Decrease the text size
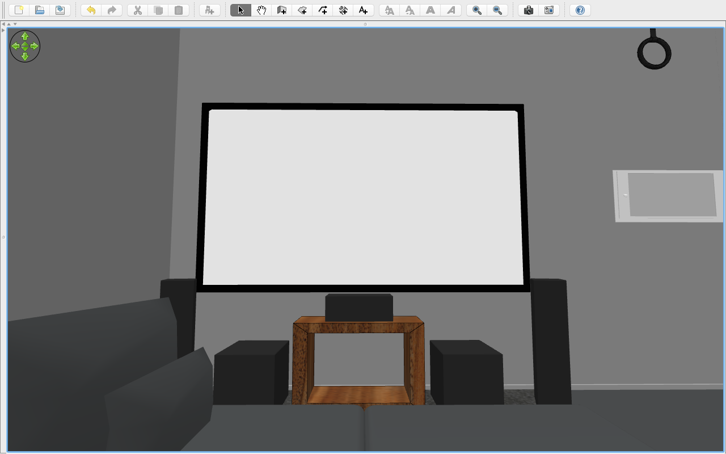The width and height of the screenshot is (726, 454). [x=410, y=10]
